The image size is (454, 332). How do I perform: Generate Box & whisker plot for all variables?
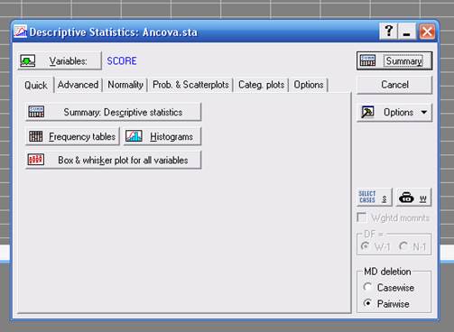click(x=114, y=161)
